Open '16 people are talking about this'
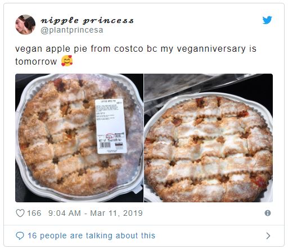The width and height of the screenshot is (288, 249). (x=92, y=236)
